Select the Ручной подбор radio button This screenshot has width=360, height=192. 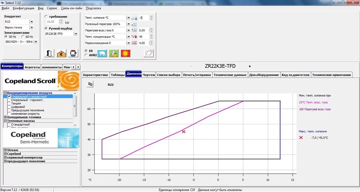pyautogui.click(x=46, y=28)
